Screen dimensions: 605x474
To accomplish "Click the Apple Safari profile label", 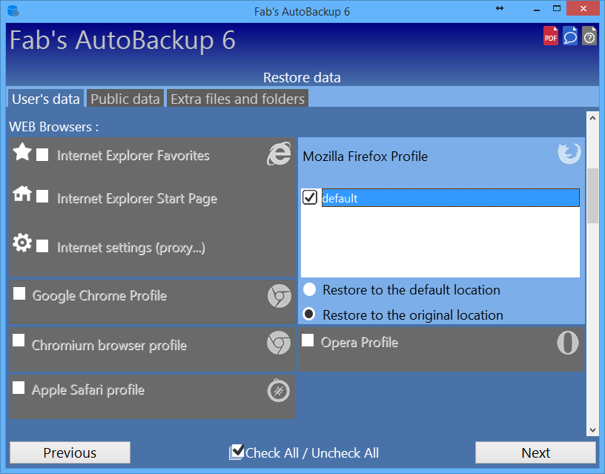I will 88,390.
